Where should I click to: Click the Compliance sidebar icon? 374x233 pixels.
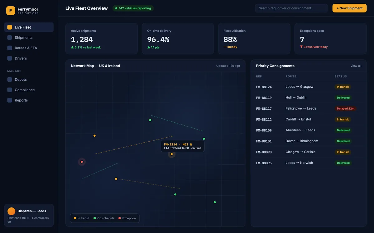[x=10, y=90]
